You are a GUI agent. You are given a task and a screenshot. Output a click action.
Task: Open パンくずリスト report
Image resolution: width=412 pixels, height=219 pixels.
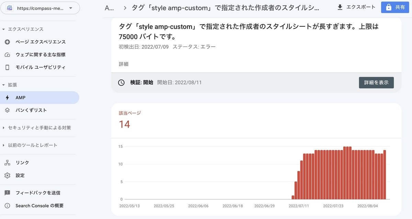point(39,110)
